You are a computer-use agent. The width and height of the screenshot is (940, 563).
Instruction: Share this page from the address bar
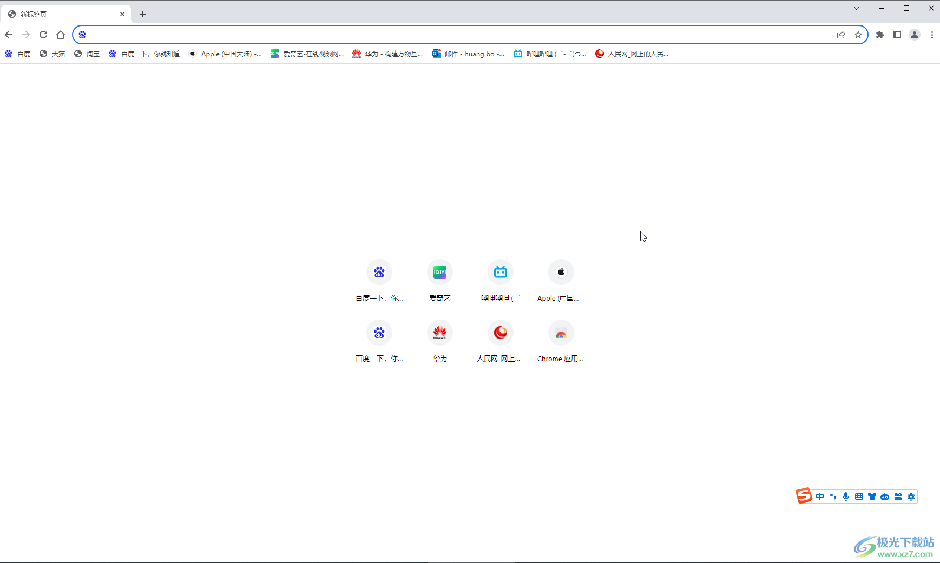(841, 35)
